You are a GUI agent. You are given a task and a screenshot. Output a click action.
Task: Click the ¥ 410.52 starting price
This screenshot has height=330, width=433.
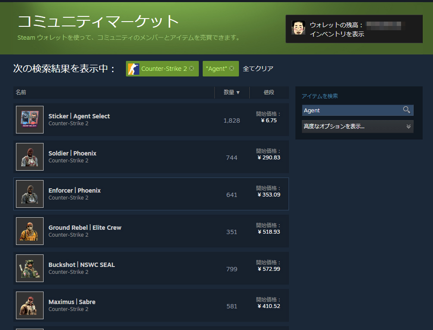pos(269,306)
